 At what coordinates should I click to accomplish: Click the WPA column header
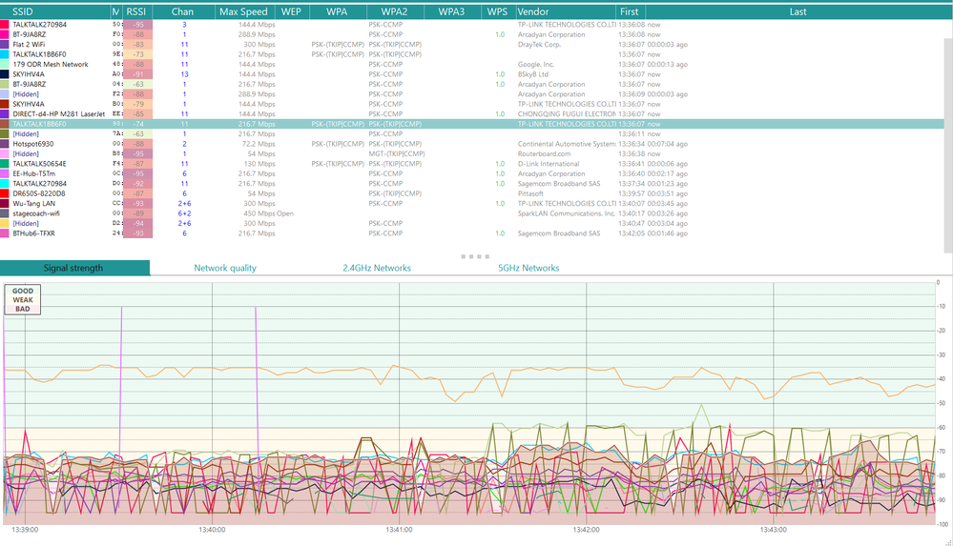(338, 11)
